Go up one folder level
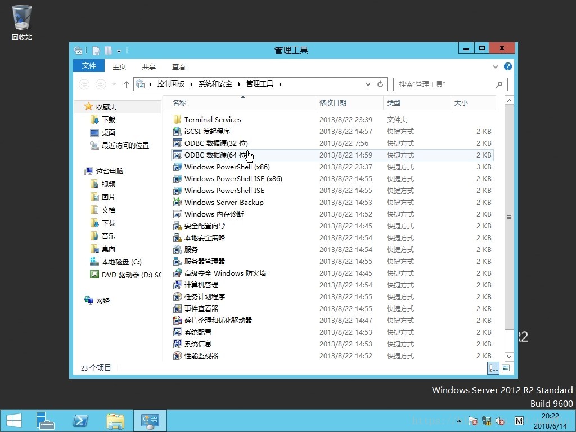 [x=127, y=84]
